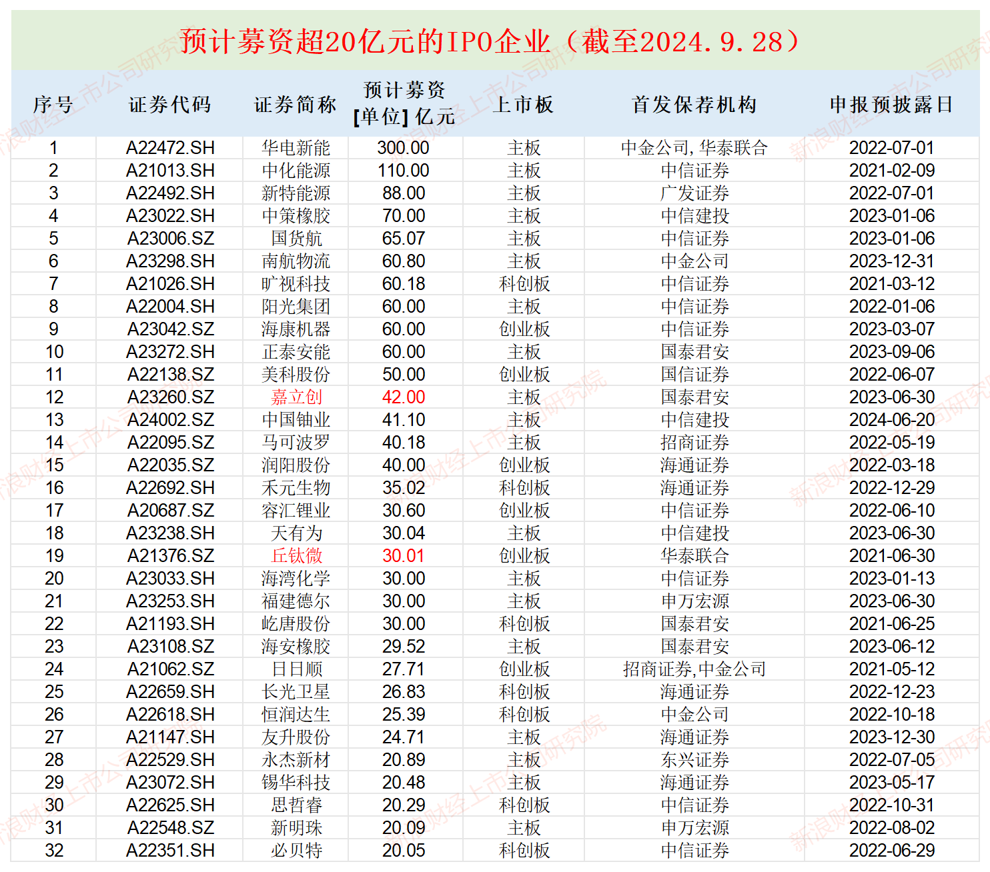This screenshot has height=872, width=990.
Task: Select the 申报预披露日 column header
Action: [x=891, y=105]
